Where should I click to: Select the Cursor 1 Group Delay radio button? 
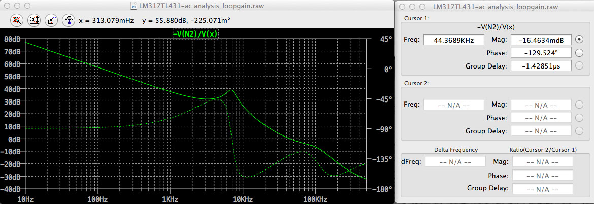click(579, 66)
